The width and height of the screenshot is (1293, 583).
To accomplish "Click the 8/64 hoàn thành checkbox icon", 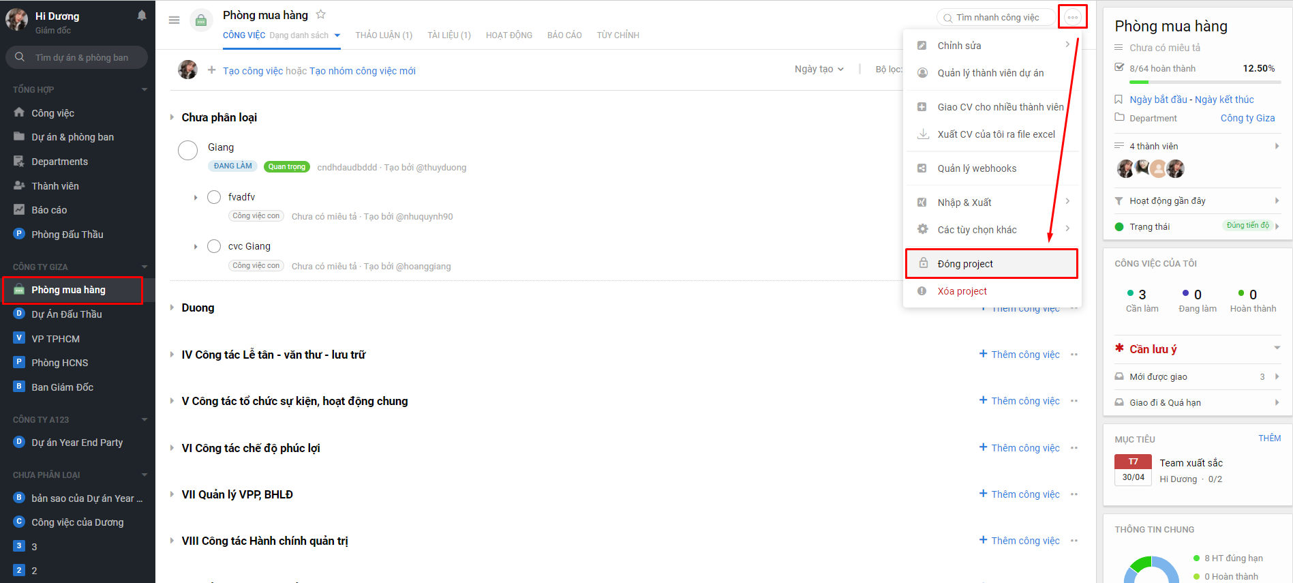I will [x=1119, y=68].
